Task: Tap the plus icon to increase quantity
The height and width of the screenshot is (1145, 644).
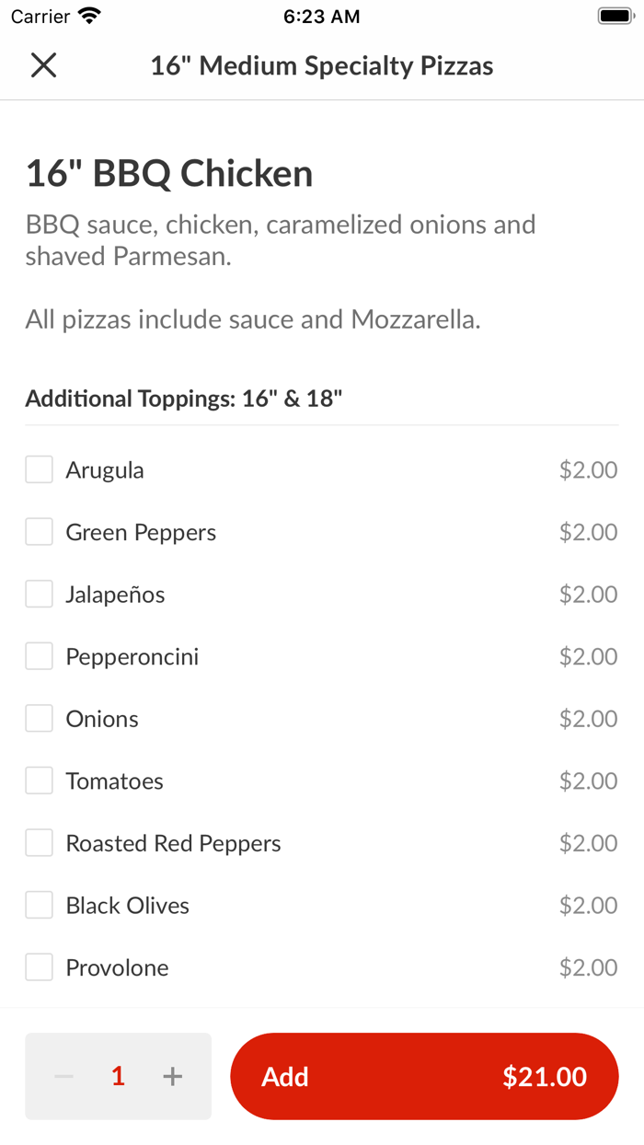Action: coord(171,1076)
